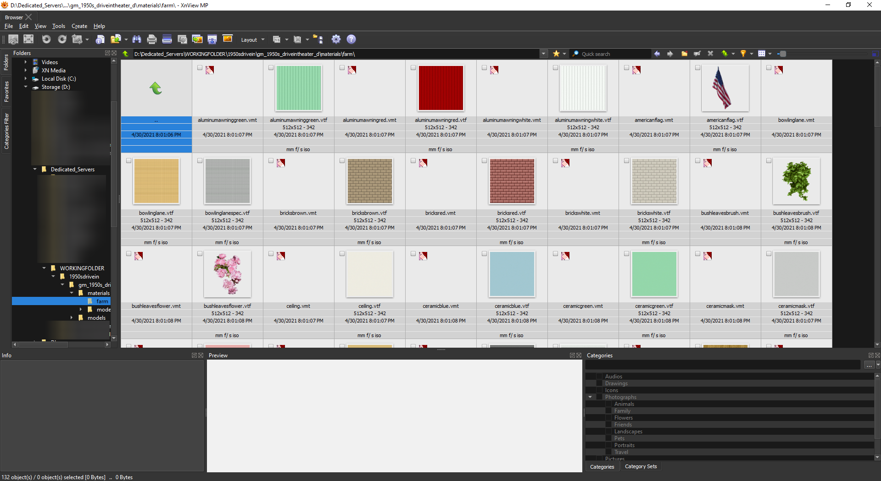Collapse the Photographs category
This screenshot has height=481, width=881.
[590, 397]
